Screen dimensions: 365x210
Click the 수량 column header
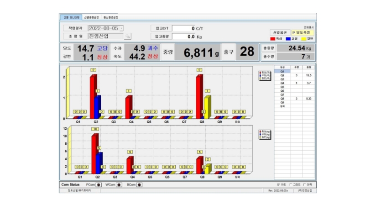point(296,67)
